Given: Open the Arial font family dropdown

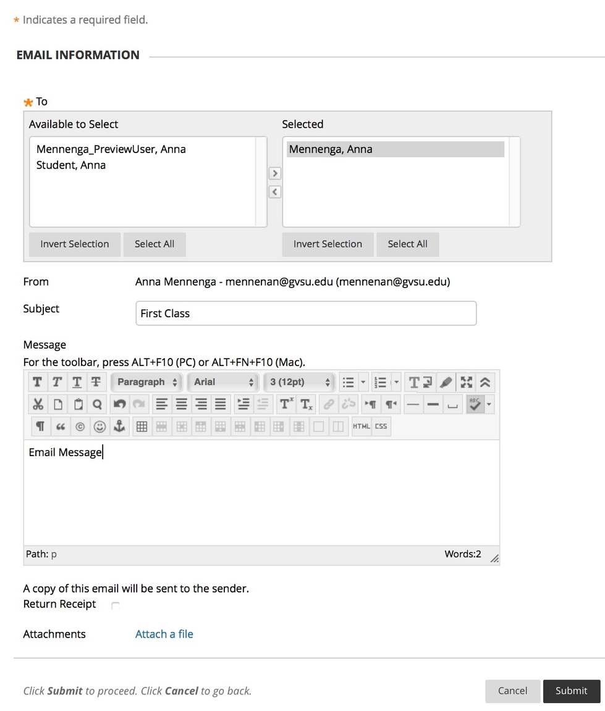Looking at the screenshot, I should (223, 382).
